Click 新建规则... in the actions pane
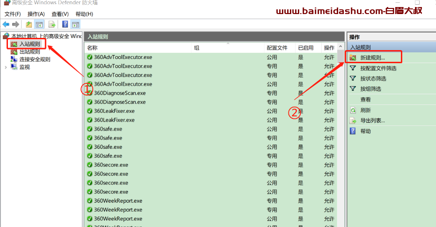 [x=373, y=58]
